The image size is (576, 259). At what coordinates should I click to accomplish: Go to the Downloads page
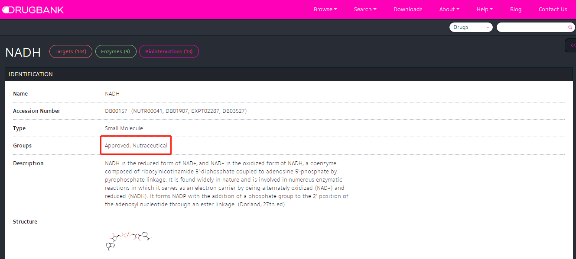coord(408,10)
